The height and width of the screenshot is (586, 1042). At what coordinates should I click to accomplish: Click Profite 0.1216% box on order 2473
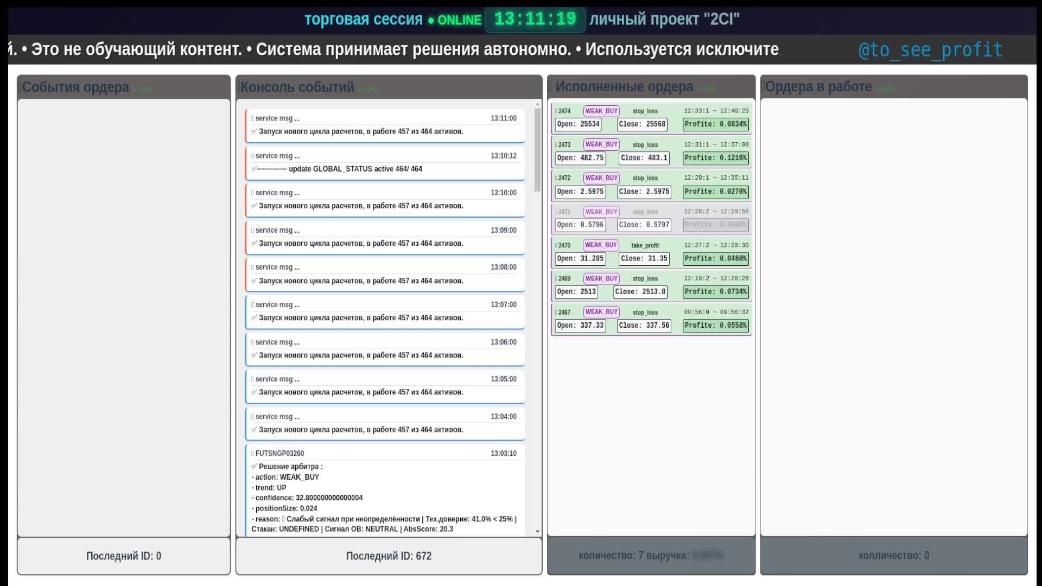tap(715, 158)
